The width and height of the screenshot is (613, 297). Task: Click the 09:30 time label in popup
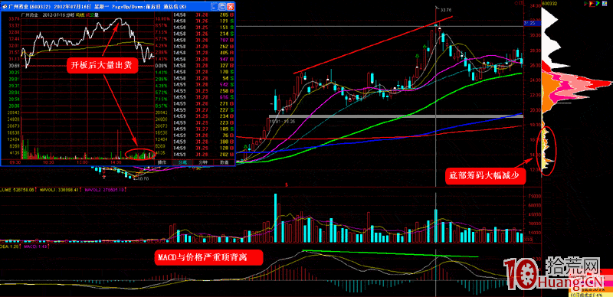pos(15,162)
